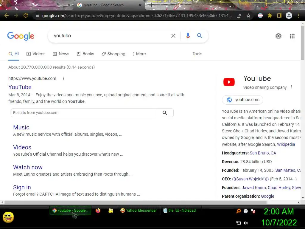Click the share page icon in address bar
Image resolution: width=305 pixels, height=229 pixels.
[x=239, y=16]
